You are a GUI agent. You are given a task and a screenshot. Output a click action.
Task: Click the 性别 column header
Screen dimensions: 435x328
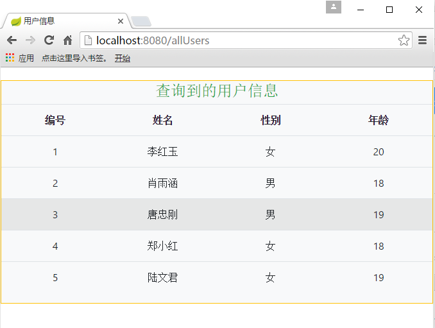[271, 120]
